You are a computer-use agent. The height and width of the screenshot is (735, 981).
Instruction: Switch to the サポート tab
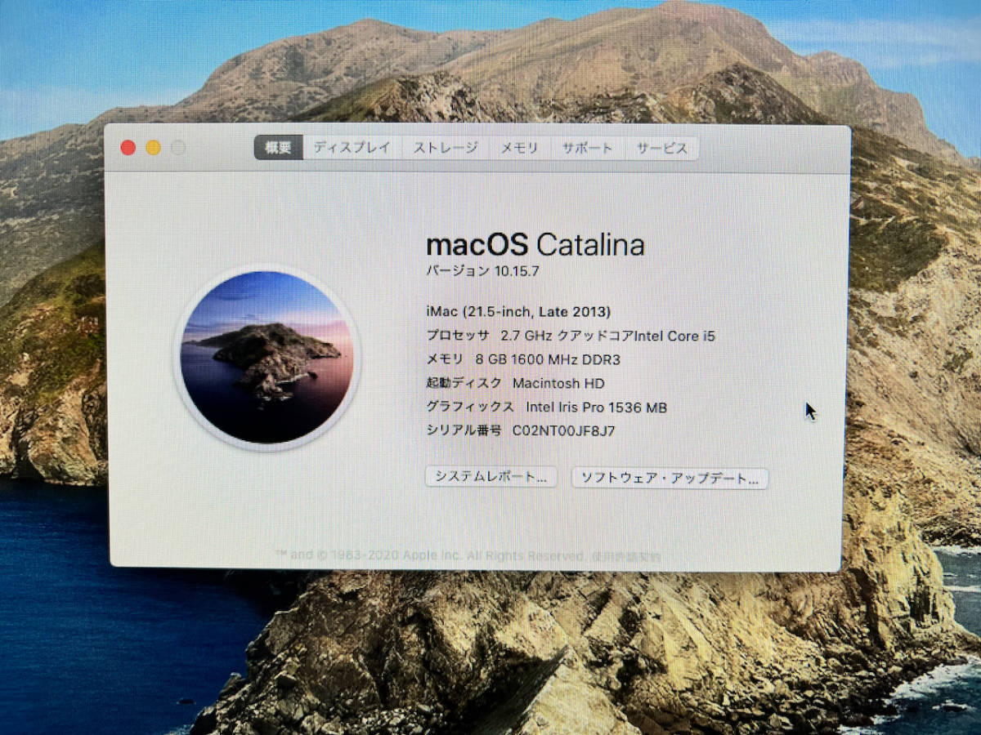pos(586,148)
